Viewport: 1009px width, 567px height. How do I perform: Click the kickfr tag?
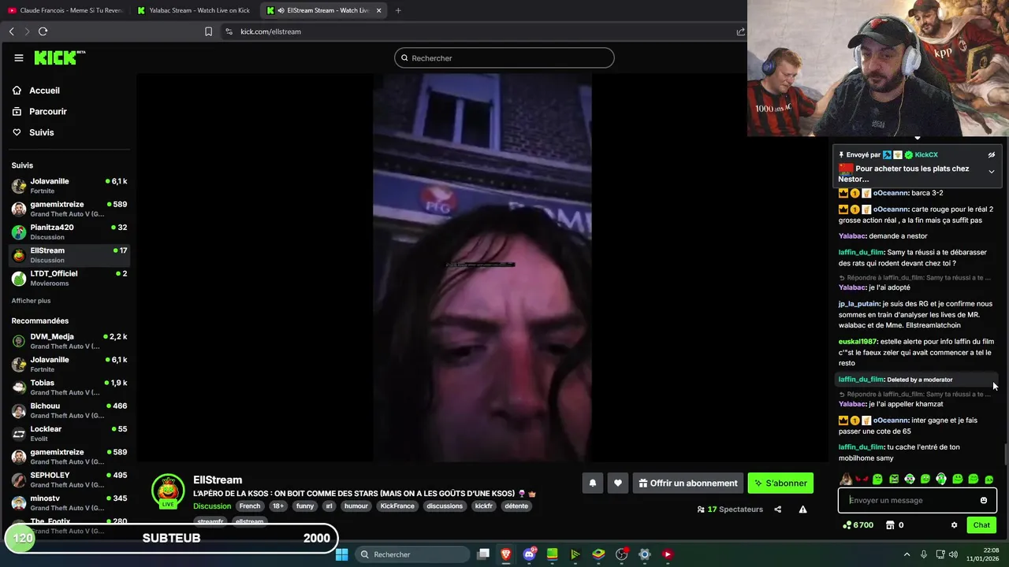tap(484, 506)
